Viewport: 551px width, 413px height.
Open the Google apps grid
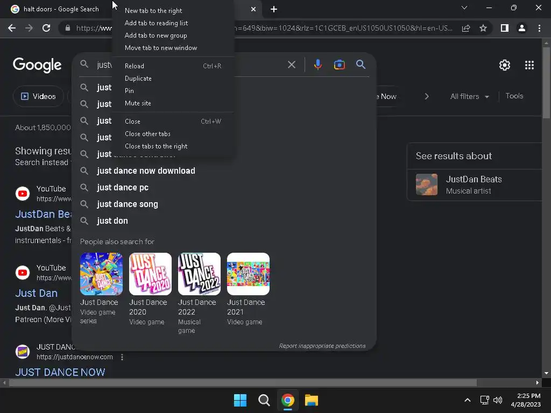(x=529, y=65)
